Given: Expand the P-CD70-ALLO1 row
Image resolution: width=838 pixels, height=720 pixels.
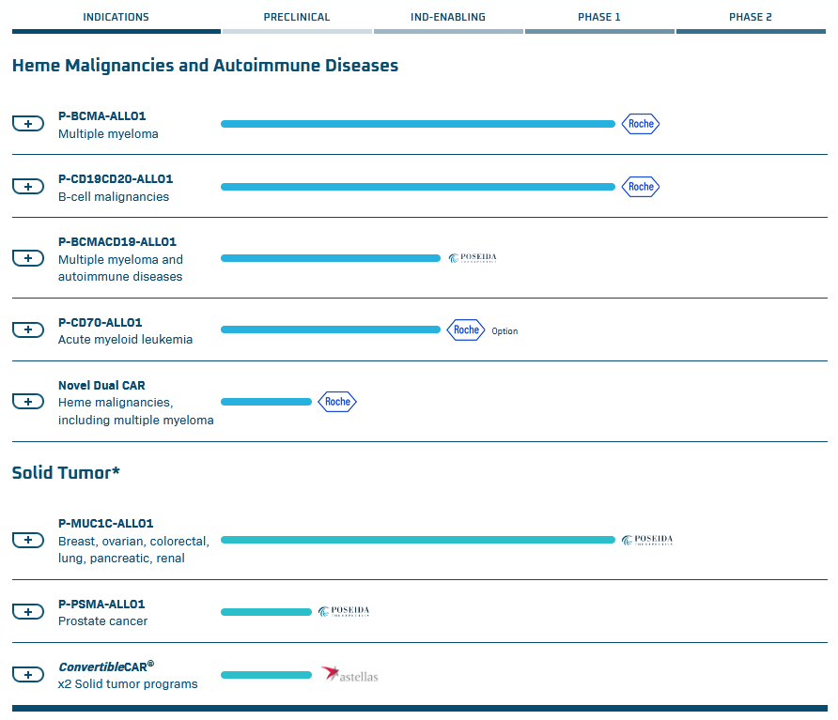Looking at the screenshot, I should click(x=28, y=329).
